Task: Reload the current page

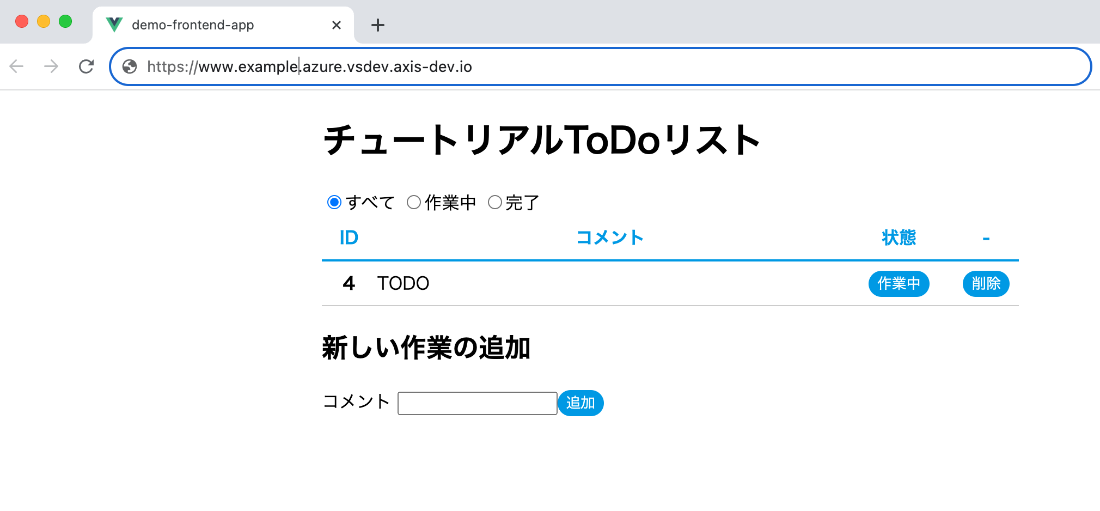Action: [x=86, y=66]
